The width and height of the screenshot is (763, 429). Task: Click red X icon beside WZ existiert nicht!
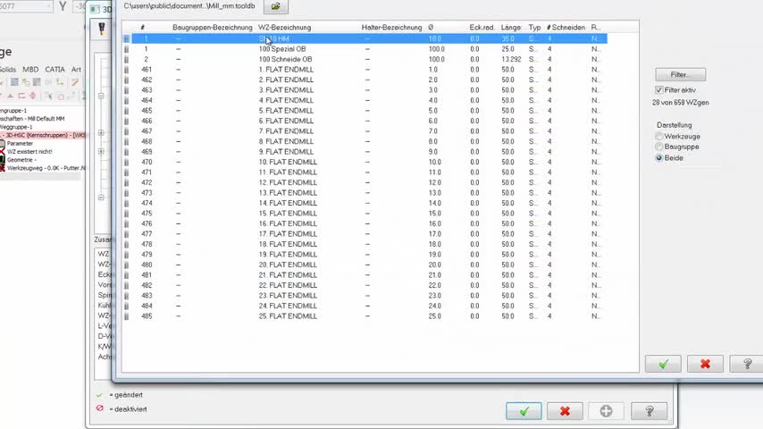click(3, 151)
